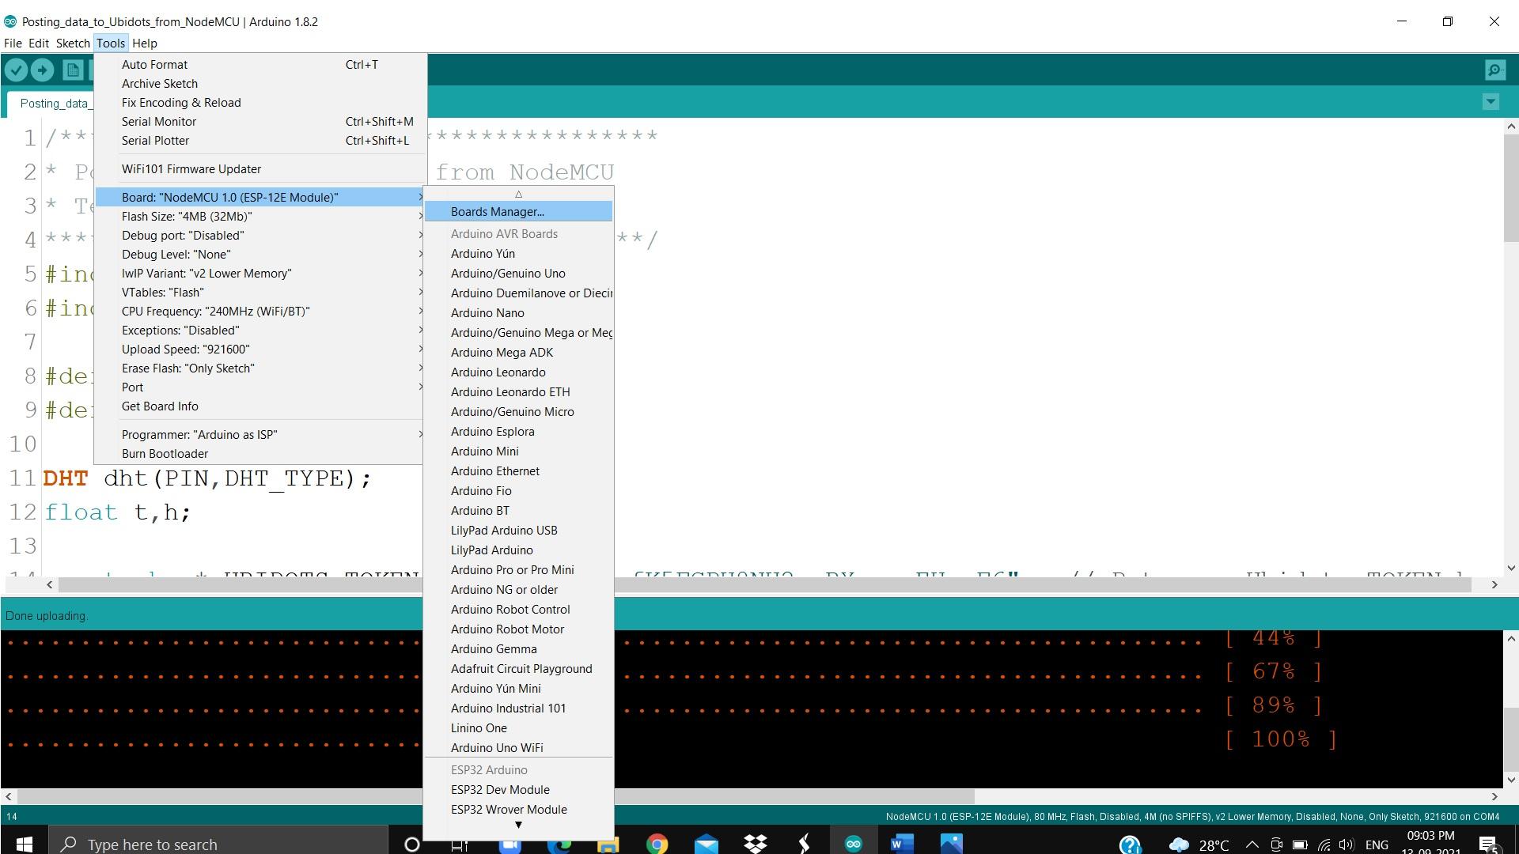Viewport: 1519px width, 854px height.
Task: Click the New sketch toolbar icon
Action: pyautogui.click(x=73, y=70)
